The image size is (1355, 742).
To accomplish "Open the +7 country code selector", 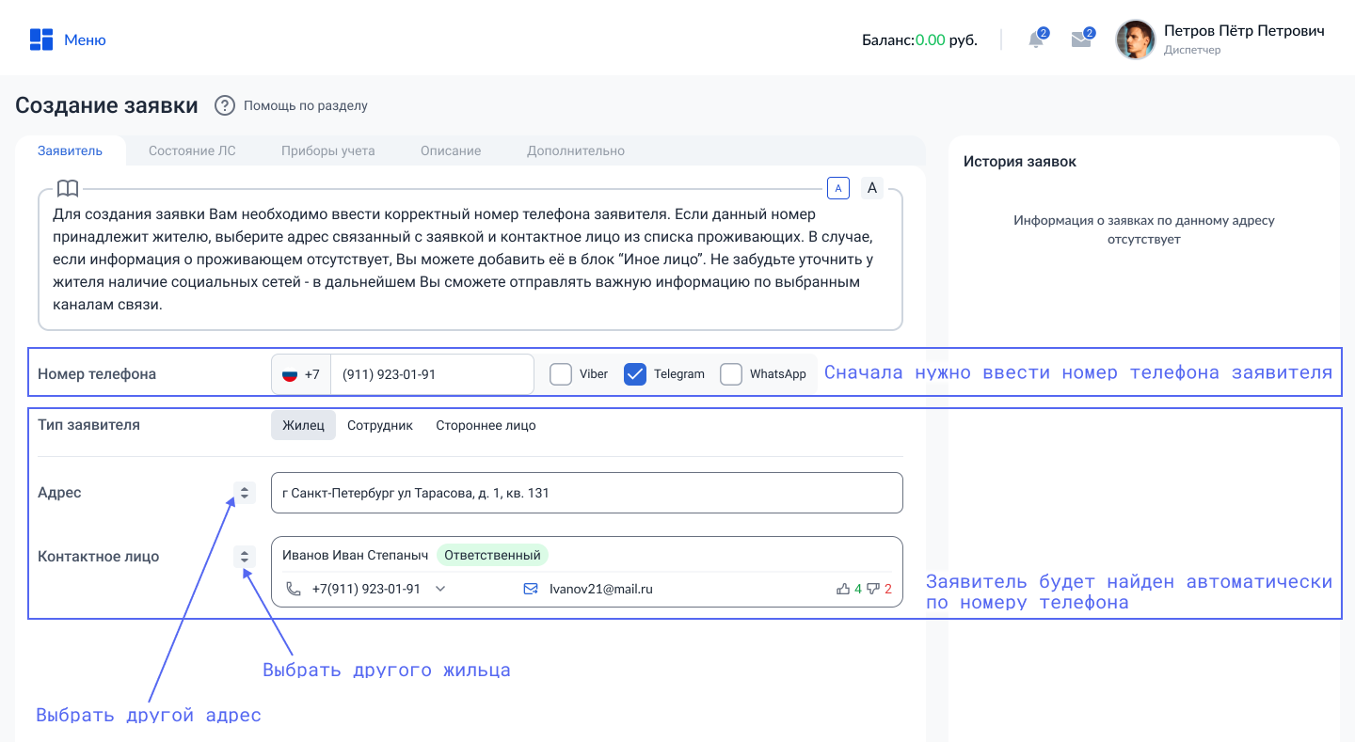I will (301, 374).
